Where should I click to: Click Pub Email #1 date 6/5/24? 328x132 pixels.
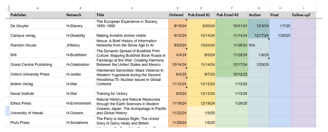(x=201, y=53)
